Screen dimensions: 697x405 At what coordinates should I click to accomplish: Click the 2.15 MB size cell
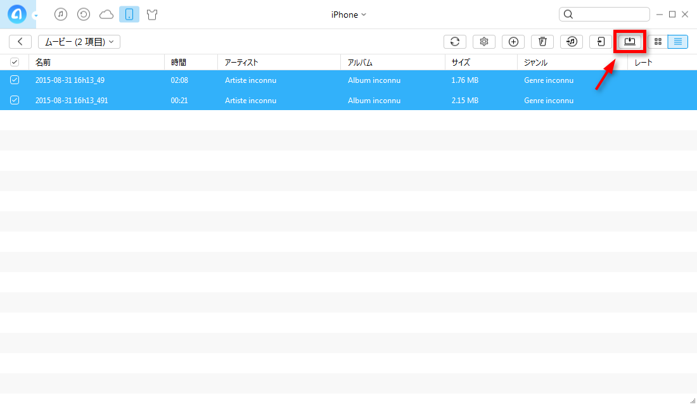(465, 101)
